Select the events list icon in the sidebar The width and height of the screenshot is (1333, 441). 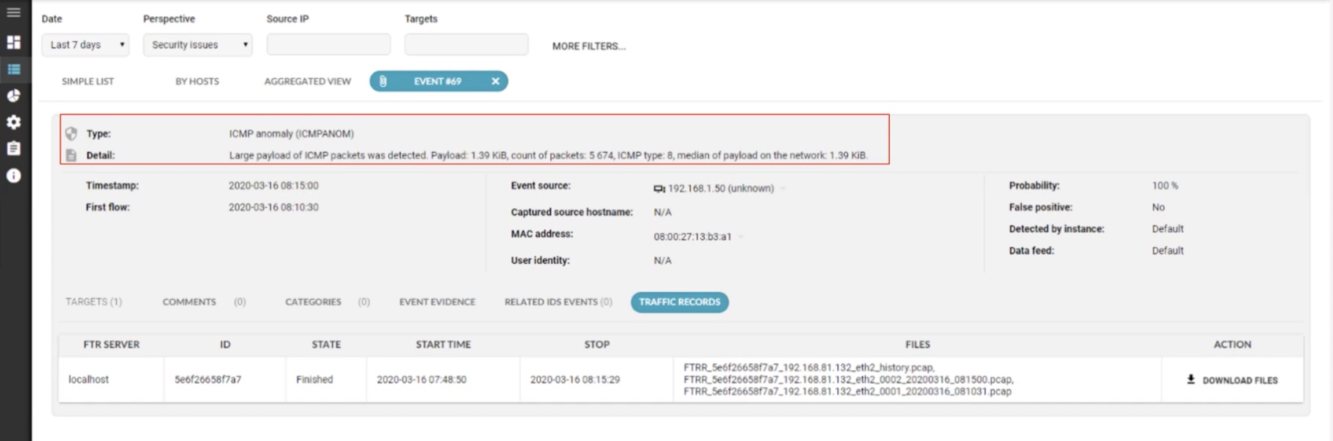point(13,69)
